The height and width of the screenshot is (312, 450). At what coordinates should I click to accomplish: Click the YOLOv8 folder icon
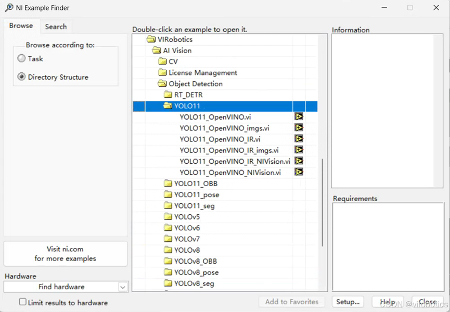tap(168, 250)
